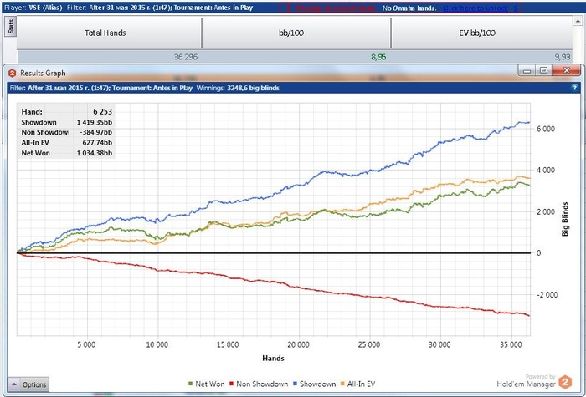
Task: Minimize the Results Graph window
Action: coord(527,70)
